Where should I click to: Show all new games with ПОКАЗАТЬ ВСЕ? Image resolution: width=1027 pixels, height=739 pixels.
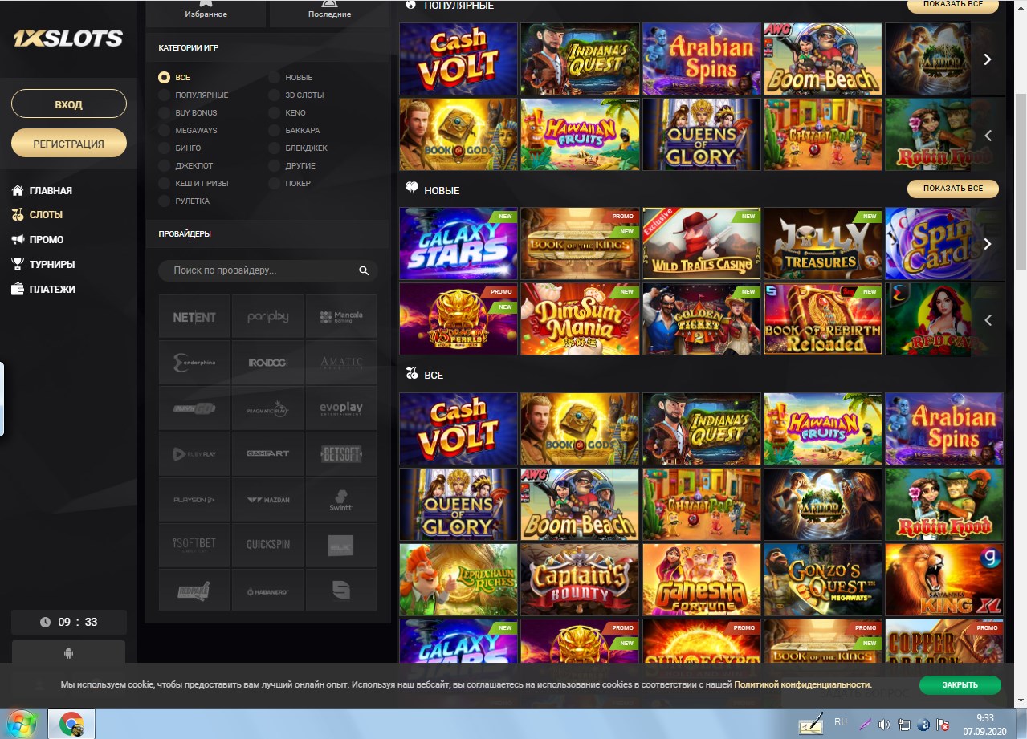[x=953, y=189]
